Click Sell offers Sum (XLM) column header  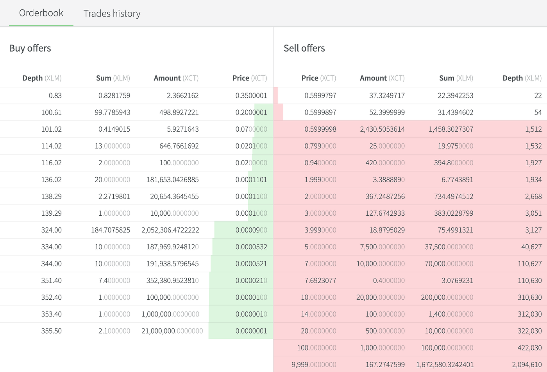click(456, 78)
